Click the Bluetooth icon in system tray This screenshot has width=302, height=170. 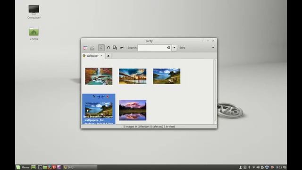[x=249, y=167]
